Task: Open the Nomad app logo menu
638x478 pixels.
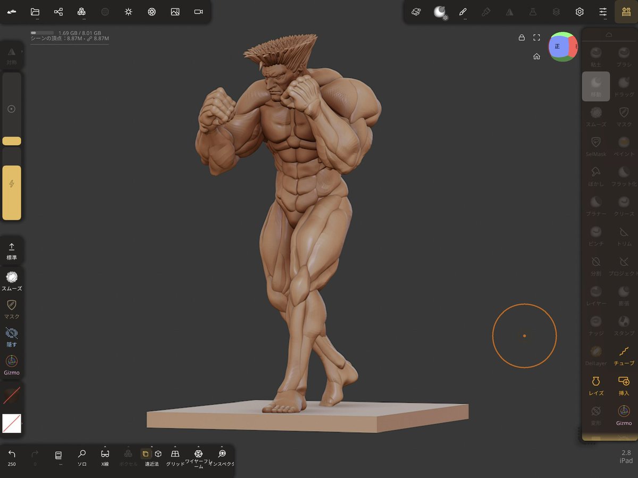Action: tap(12, 12)
